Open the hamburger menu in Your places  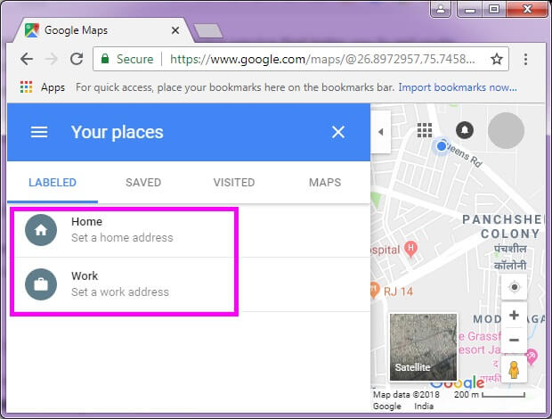point(38,132)
